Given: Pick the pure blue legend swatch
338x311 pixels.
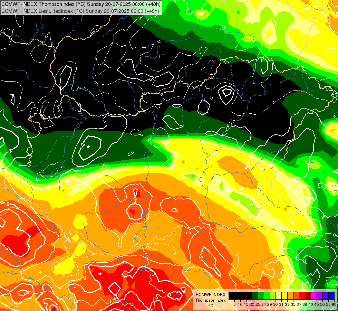Looking at the screenshot, I should pyautogui.click(x=331, y=295).
